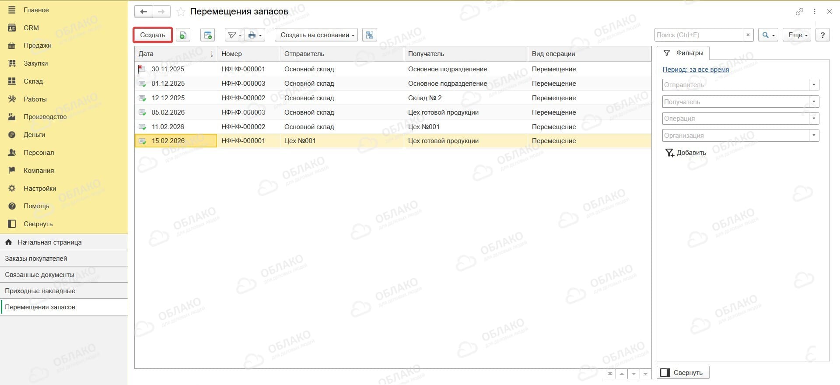Get a link using the chain icon
Viewport: 840px width, 385px height.
coord(799,12)
